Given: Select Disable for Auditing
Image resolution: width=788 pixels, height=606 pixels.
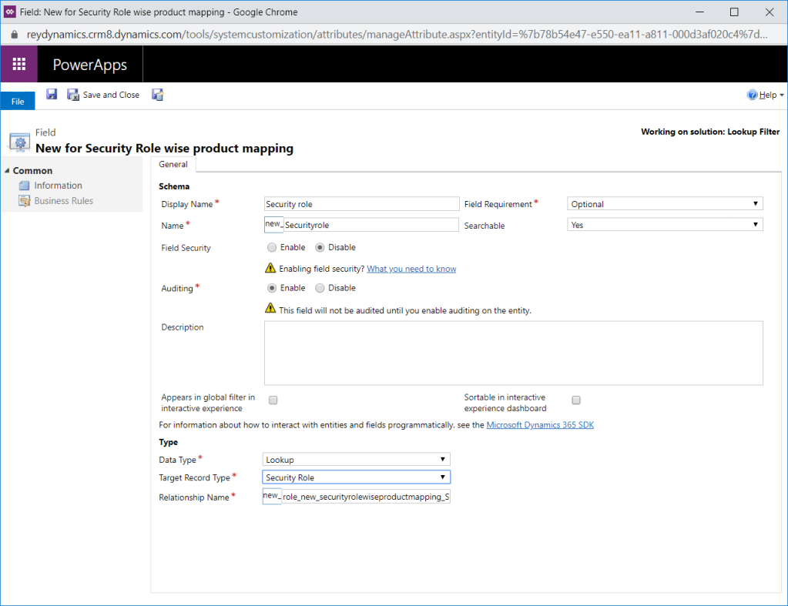Looking at the screenshot, I should [320, 288].
